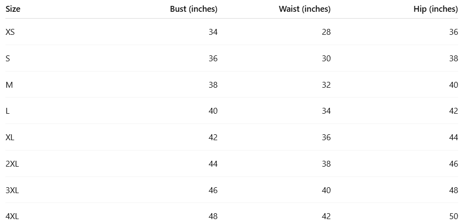
Task: Select the L size row label
Action: [x=7, y=111]
